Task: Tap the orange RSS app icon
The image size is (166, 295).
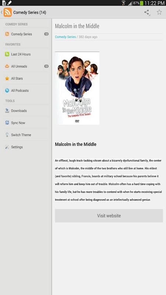Action: (7, 13)
